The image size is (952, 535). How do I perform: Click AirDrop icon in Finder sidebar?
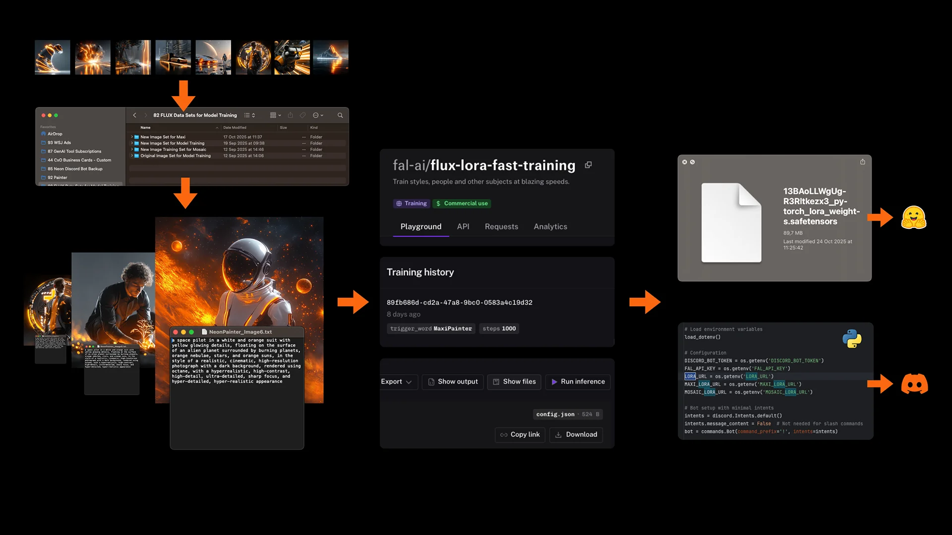(x=44, y=134)
